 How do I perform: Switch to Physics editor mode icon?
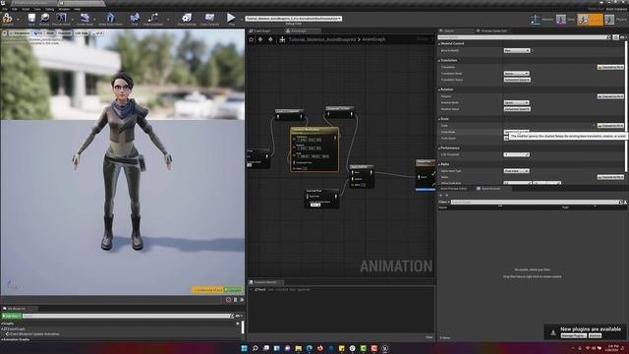[609, 19]
